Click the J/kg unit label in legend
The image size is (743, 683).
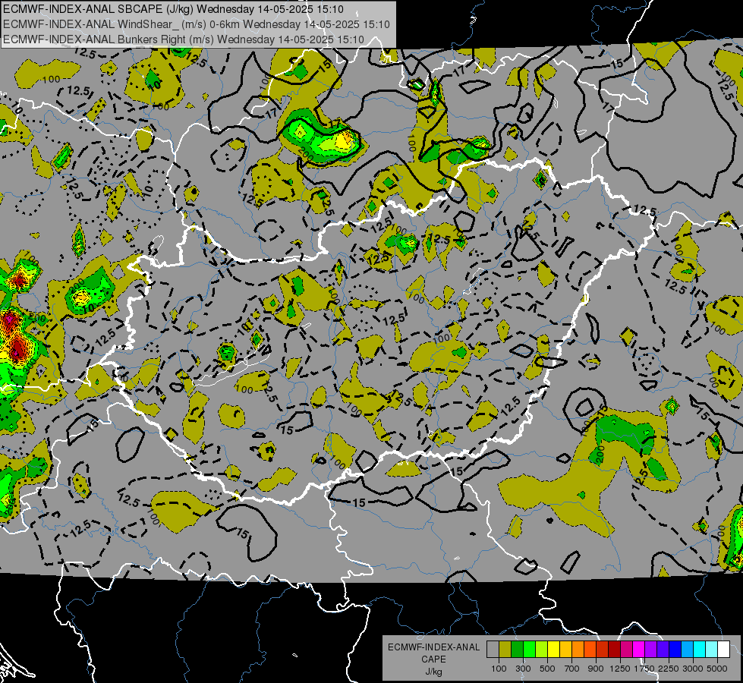coord(434,672)
